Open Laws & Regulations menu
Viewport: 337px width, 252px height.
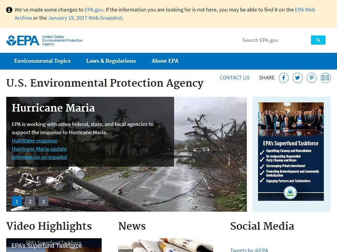pos(111,61)
